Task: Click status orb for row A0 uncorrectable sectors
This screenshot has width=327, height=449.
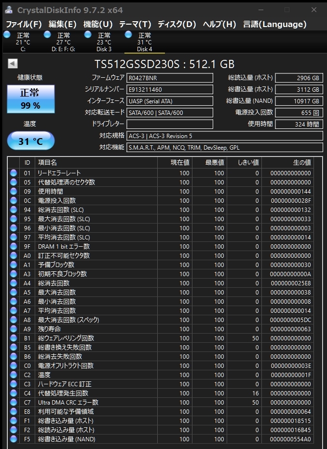Action: (x=14, y=255)
